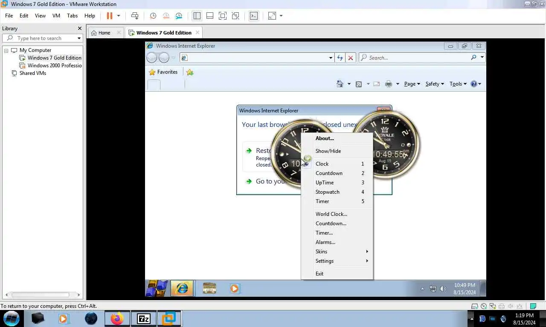Click the media player icon in guest taskbar
The width and height of the screenshot is (546, 327).
click(234, 288)
